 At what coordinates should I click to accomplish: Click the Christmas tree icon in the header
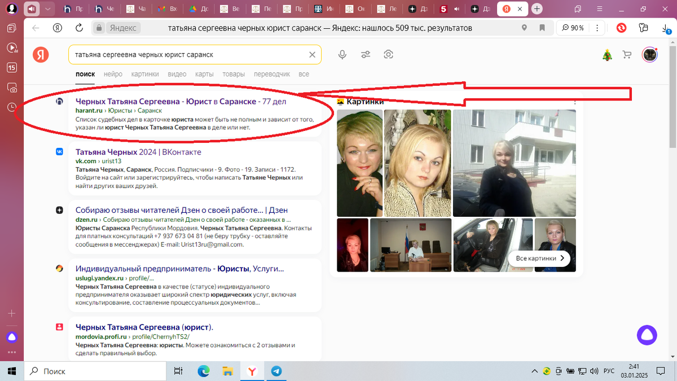(x=608, y=55)
